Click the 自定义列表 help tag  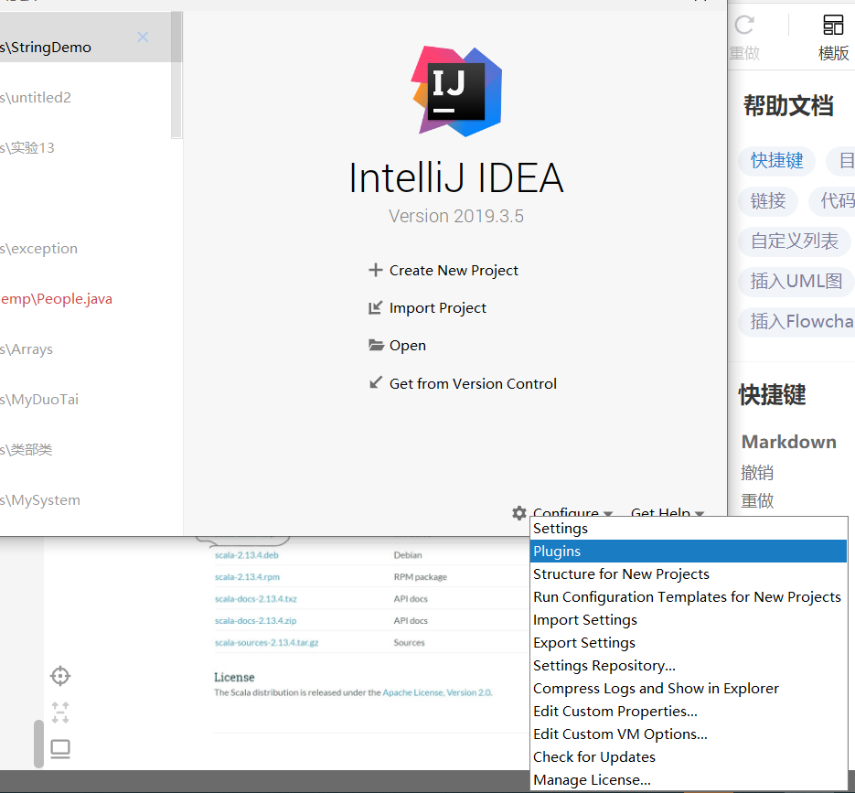[x=795, y=241]
